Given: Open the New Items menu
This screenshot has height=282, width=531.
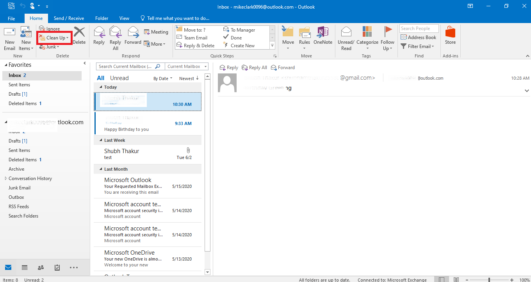Looking at the screenshot, I should [x=26, y=39].
